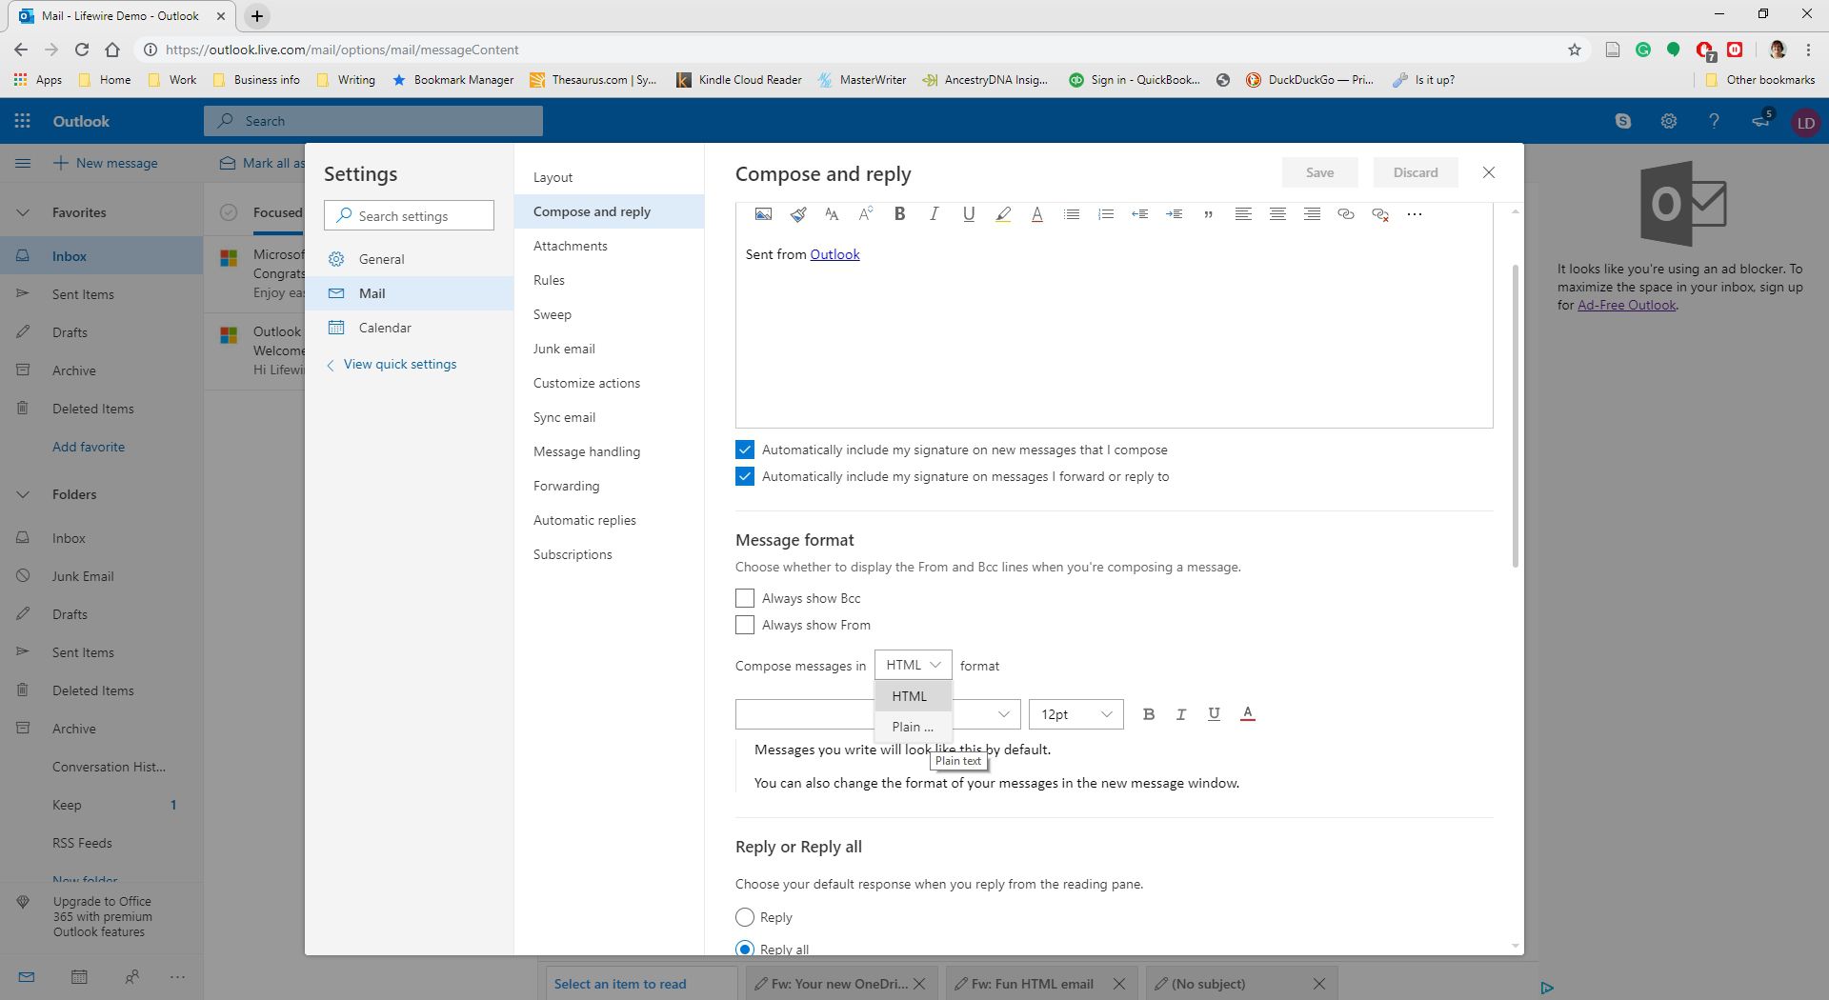This screenshot has height=1000, width=1829.
Task: Apply numbered list in signature editor
Action: [x=1106, y=214]
